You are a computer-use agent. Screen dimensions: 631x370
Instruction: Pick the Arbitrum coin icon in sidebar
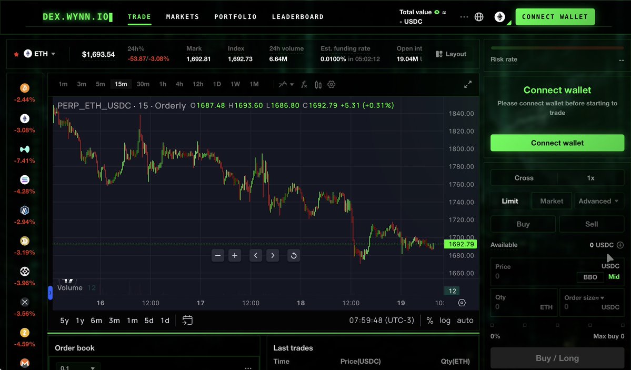[x=25, y=210]
